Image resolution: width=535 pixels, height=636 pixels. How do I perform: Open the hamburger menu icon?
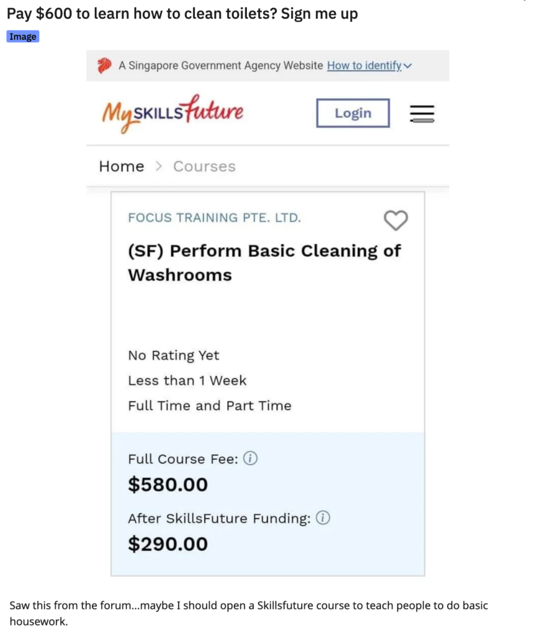point(422,114)
